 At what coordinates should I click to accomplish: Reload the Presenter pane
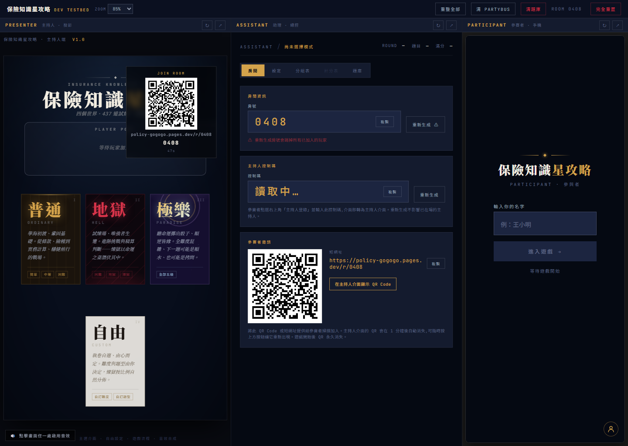(207, 25)
